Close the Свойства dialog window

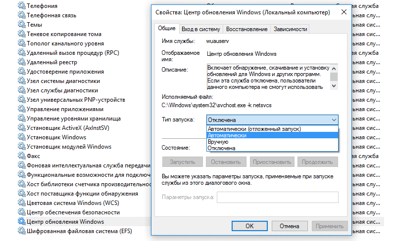(x=344, y=12)
